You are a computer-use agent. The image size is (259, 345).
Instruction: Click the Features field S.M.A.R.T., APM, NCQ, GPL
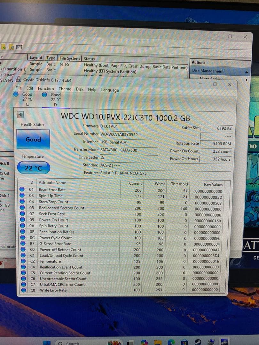tap(165, 173)
